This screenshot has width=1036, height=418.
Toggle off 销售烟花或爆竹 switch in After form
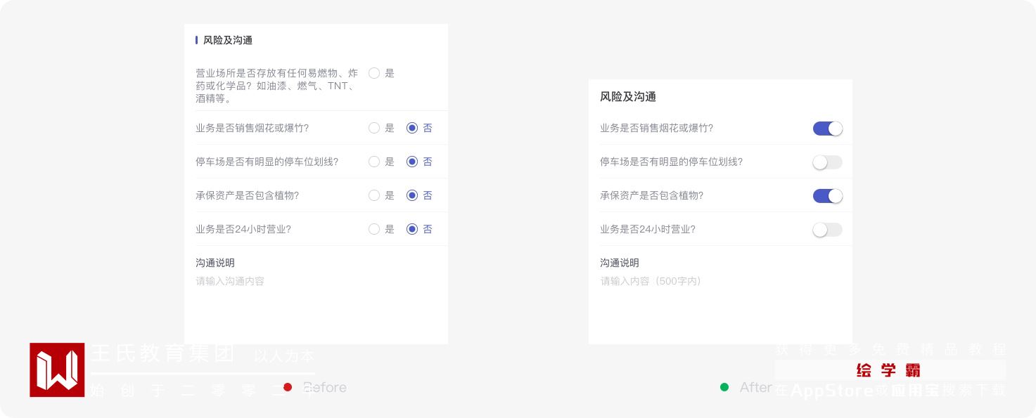coord(828,129)
